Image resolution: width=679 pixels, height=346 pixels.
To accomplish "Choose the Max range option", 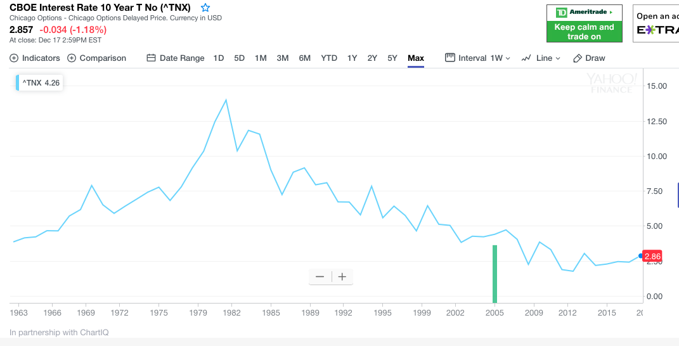I will pos(416,58).
